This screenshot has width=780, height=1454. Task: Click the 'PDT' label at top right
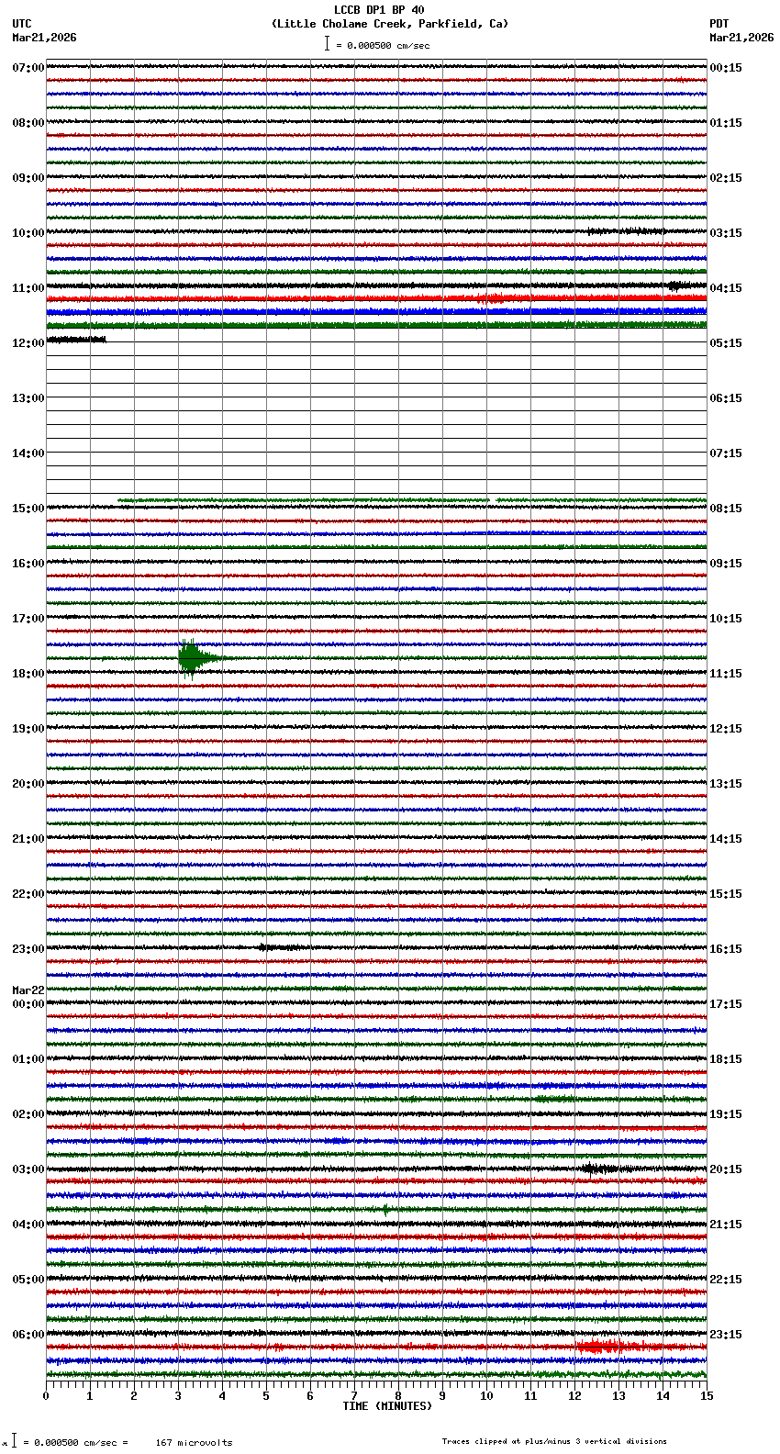[719, 24]
